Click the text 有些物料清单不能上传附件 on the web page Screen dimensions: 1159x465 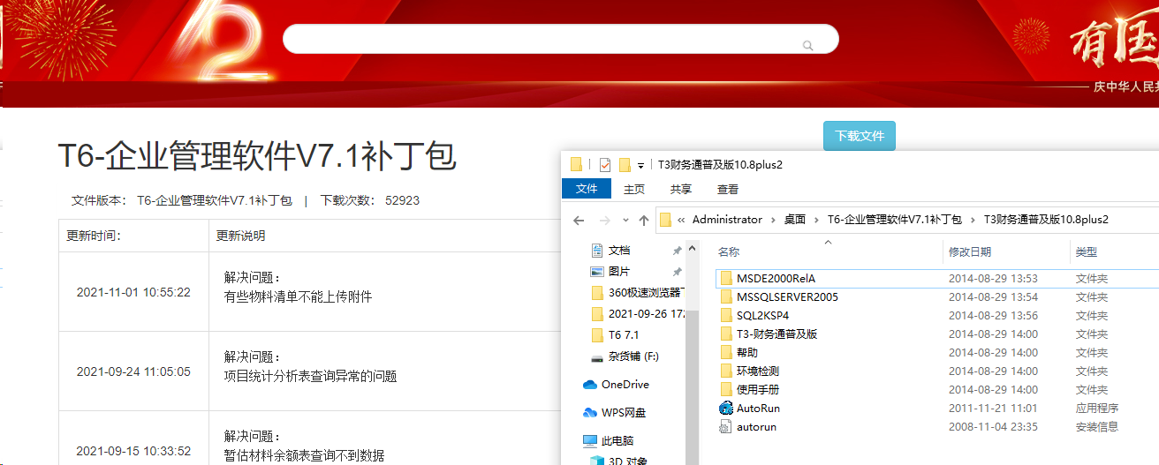[x=298, y=296]
